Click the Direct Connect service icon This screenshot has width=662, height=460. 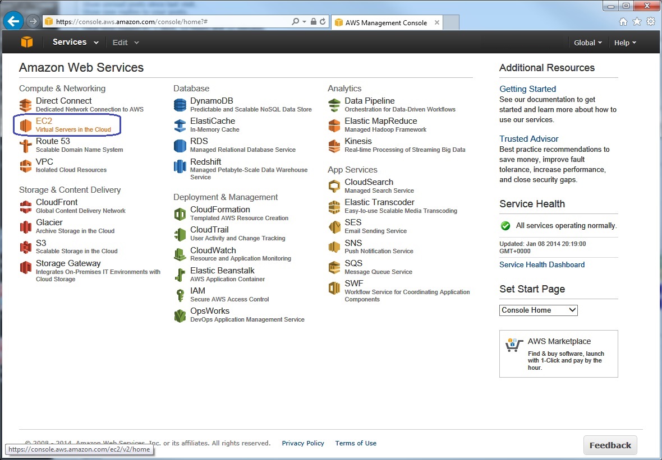click(26, 105)
